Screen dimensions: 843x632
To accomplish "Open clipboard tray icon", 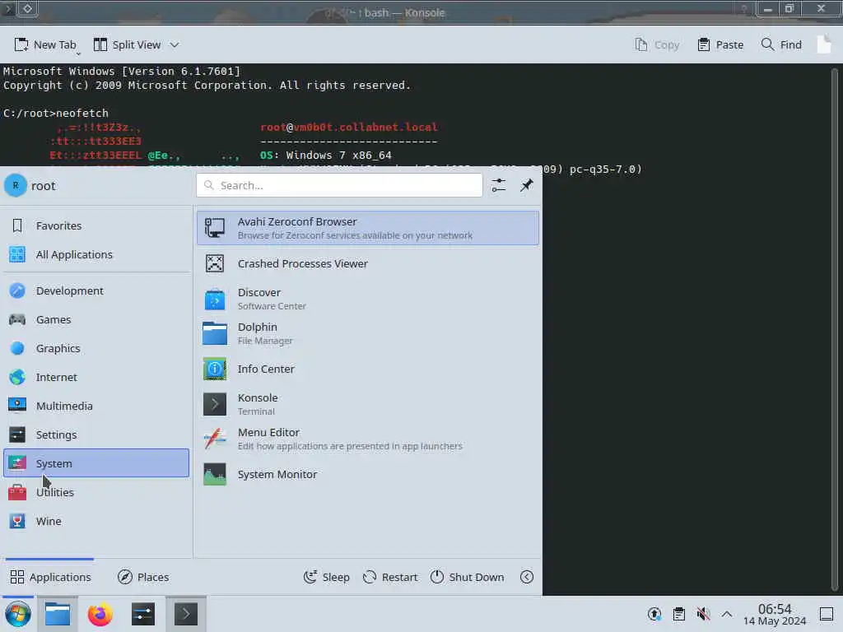I will tap(679, 614).
